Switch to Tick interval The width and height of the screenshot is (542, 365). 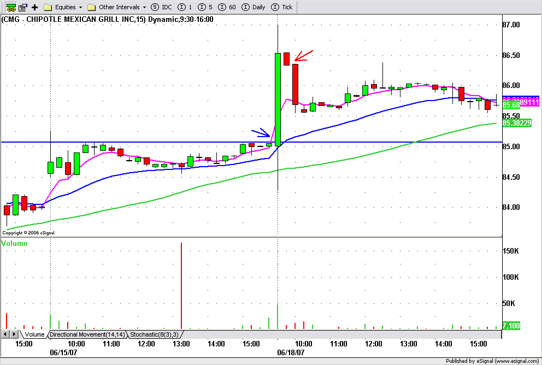(282, 7)
